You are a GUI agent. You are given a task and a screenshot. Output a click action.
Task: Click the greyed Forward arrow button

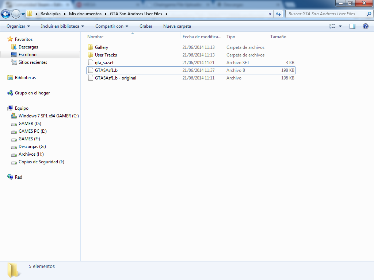coord(16,14)
